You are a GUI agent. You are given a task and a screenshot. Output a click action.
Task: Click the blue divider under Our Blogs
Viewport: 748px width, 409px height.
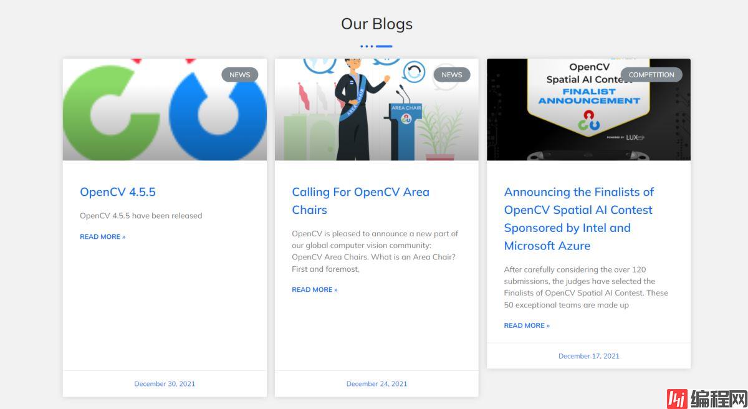pos(376,46)
